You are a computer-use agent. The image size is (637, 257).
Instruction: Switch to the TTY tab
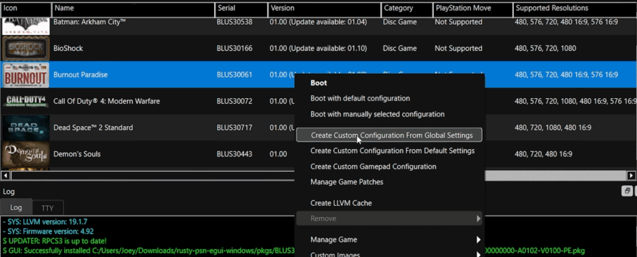point(47,208)
